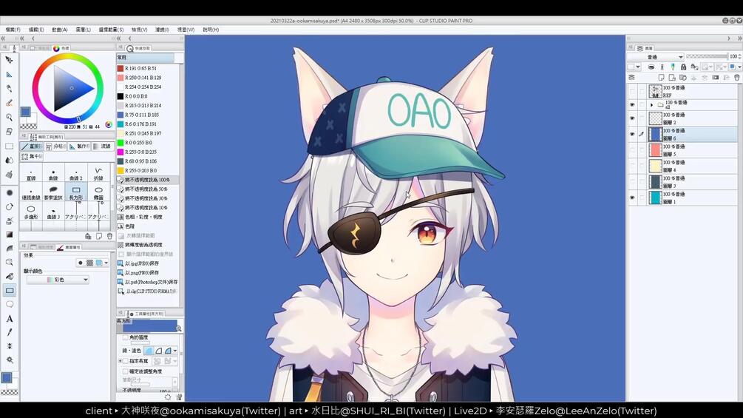
Task: Click the new layer icon in Layers panel
Action: (661, 77)
